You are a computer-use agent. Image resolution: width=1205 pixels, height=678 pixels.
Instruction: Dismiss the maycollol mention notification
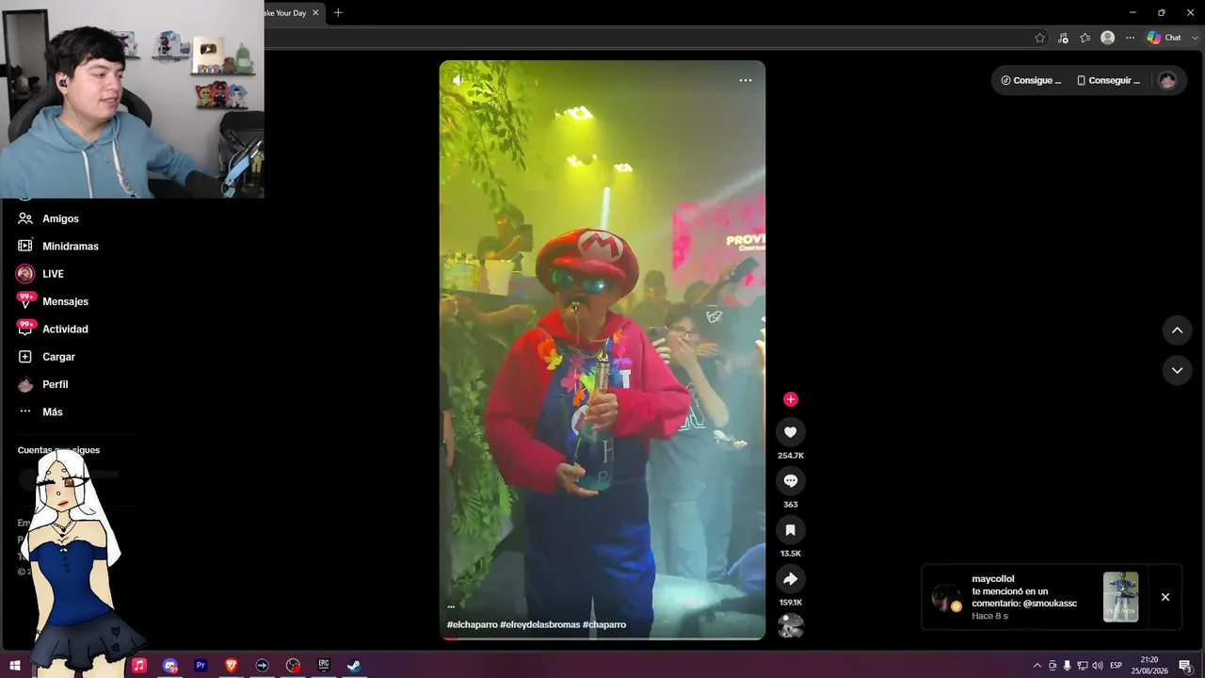(x=1165, y=597)
